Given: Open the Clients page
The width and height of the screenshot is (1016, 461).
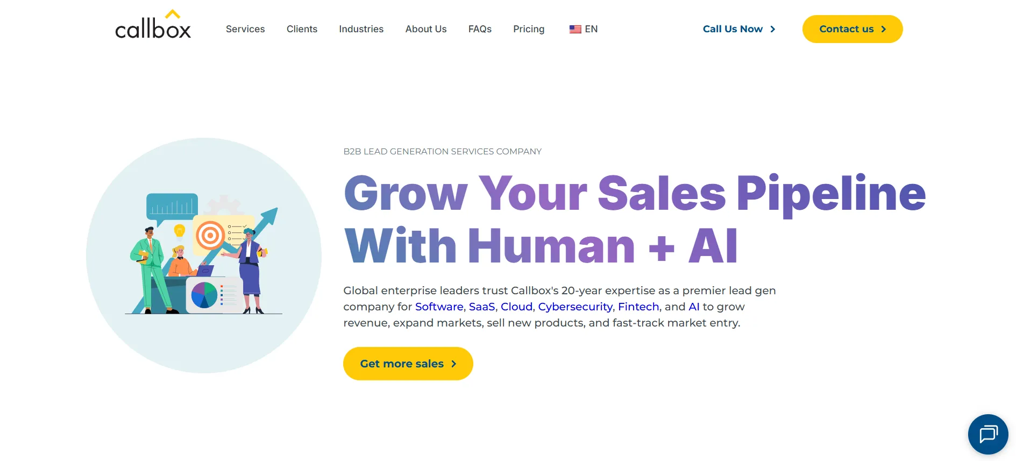Looking at the screenshot, I should point(302,29).
